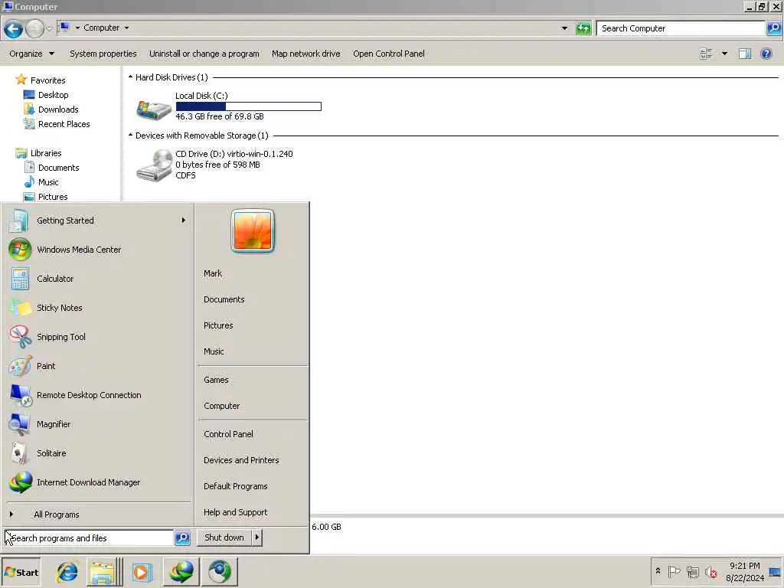This screenshot has height=588, width=784.
Task: Open Help and Support
Action: click(x=236, y=512)
